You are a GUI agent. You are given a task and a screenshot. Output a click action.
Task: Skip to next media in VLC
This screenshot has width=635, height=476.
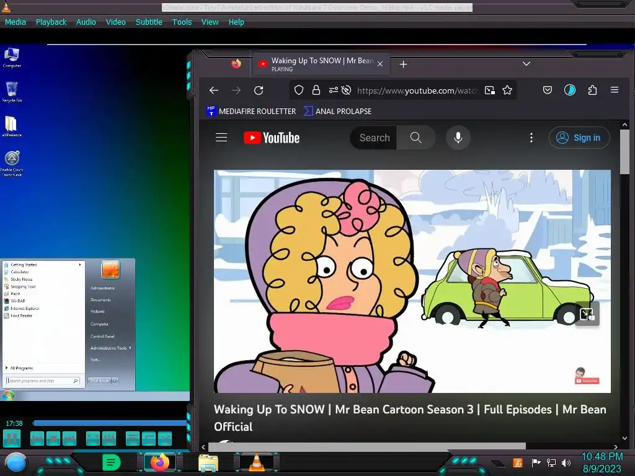pyautogui.click(x=69, y=438)
